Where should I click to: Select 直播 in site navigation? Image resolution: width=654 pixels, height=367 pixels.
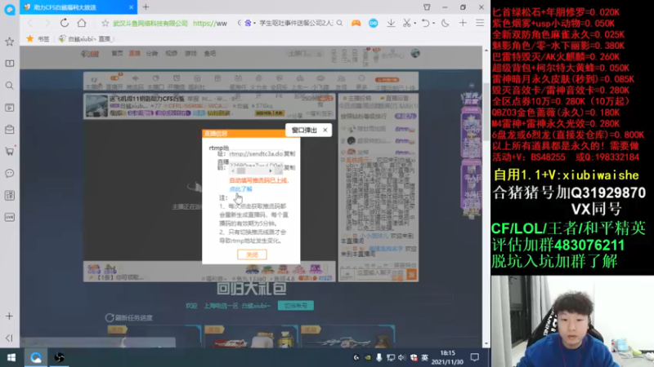(134, 53)
